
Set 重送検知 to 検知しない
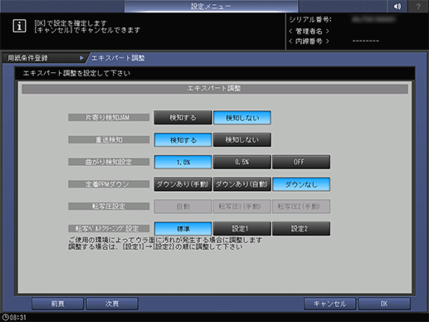pos(242,139)
